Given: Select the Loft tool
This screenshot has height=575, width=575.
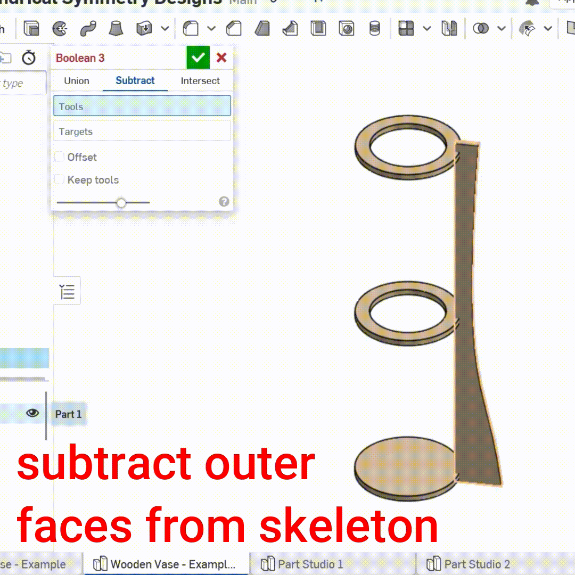Looking at the screenshot, I should [x=116, y=29].
